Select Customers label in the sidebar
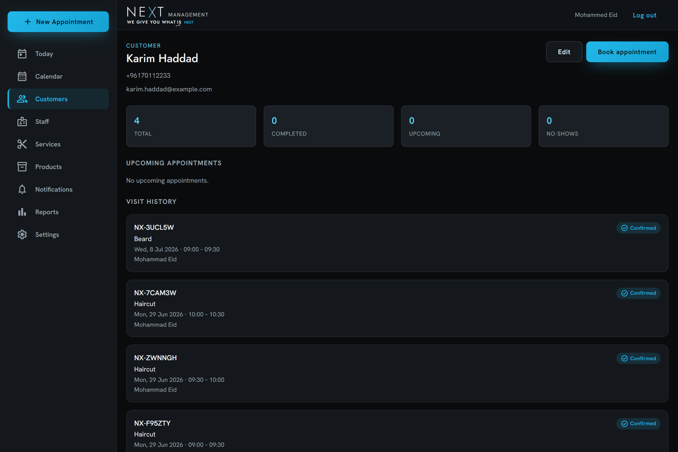 pos(51,99)
